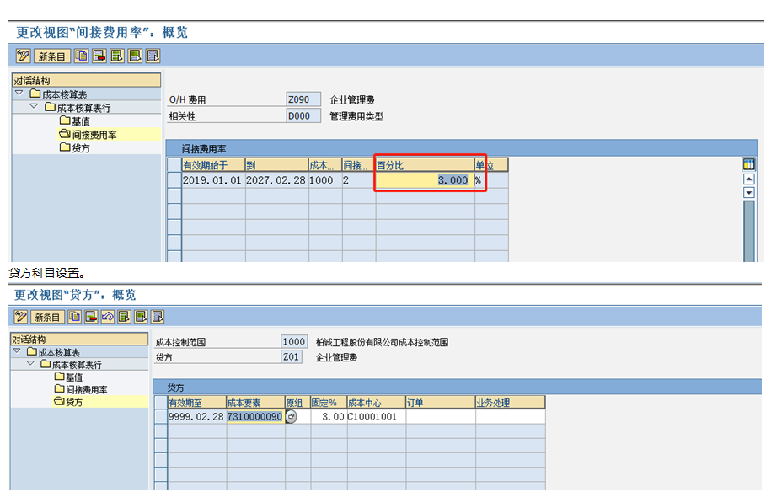Select 基值 folder in upper dialog tree
Viewport: 766px width, 492px height.
click(75, 120)
